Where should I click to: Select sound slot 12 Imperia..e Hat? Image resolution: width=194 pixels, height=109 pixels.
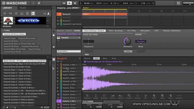coord(69,101)
